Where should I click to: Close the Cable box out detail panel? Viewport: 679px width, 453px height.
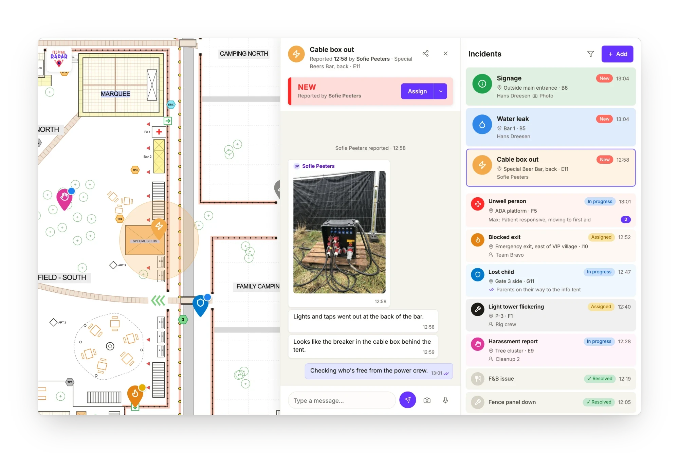click(x=445, y=53)
